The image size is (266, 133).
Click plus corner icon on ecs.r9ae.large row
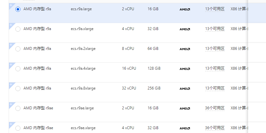click(11, 105)
